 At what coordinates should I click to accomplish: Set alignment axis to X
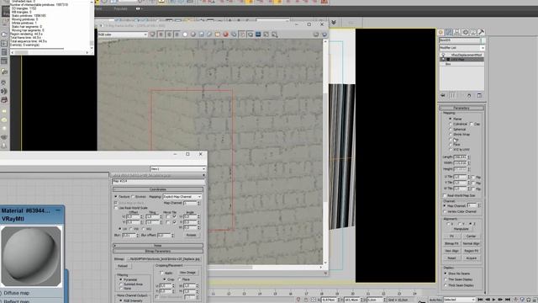[x=447, y=224]
